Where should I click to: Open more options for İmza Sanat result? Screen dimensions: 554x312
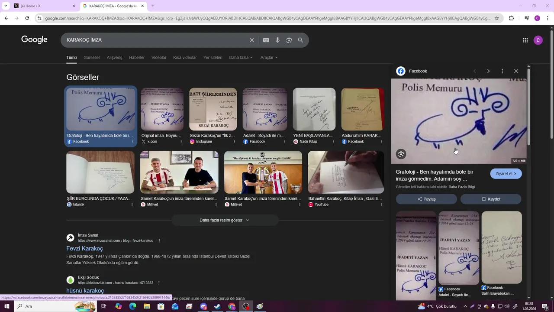coord(159,240)
